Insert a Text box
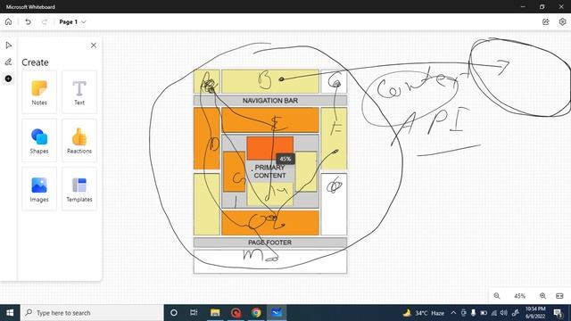 [79, 92]
